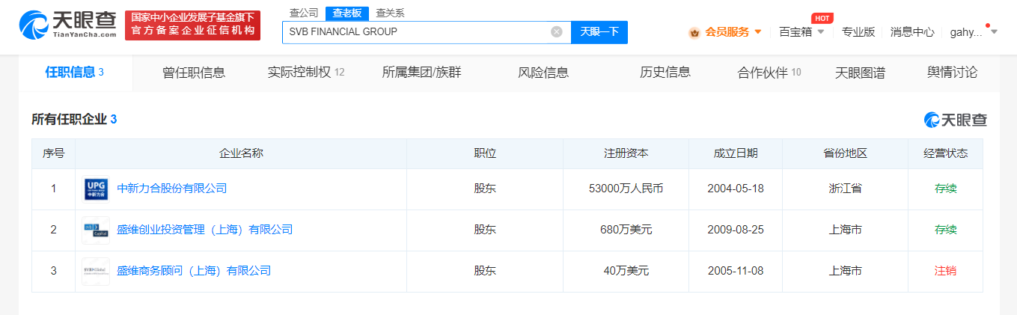Click the 序号 column header
1017x315 pixels.
point(53,153)
